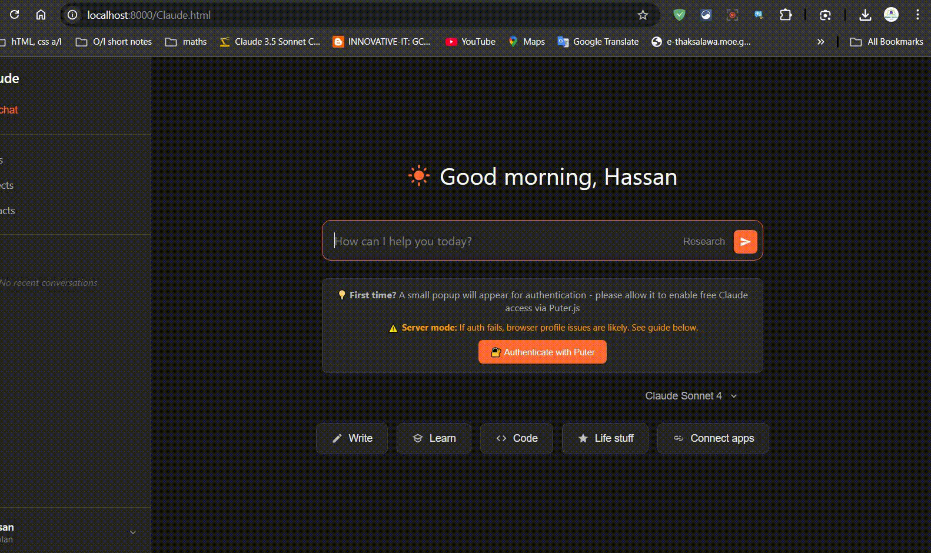The height and width of the screenshot is (553, 931).
Task: Expand the user profile chevron in sidebar
Action: click(x=133, y=532)
